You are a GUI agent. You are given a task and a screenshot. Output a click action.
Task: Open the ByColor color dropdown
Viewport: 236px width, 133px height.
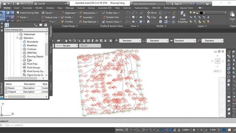coord(90,45)
